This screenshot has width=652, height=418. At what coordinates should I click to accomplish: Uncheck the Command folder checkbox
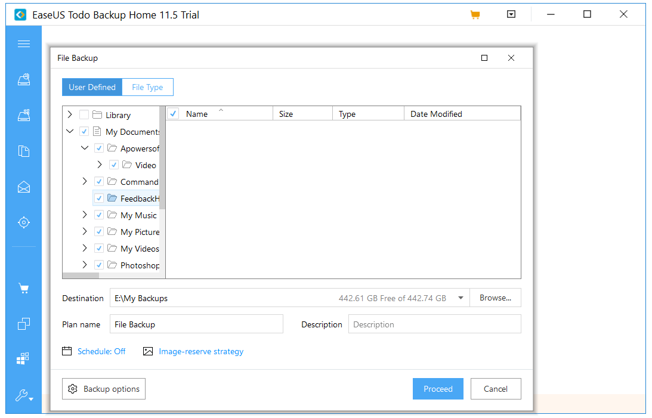[99, 181]
